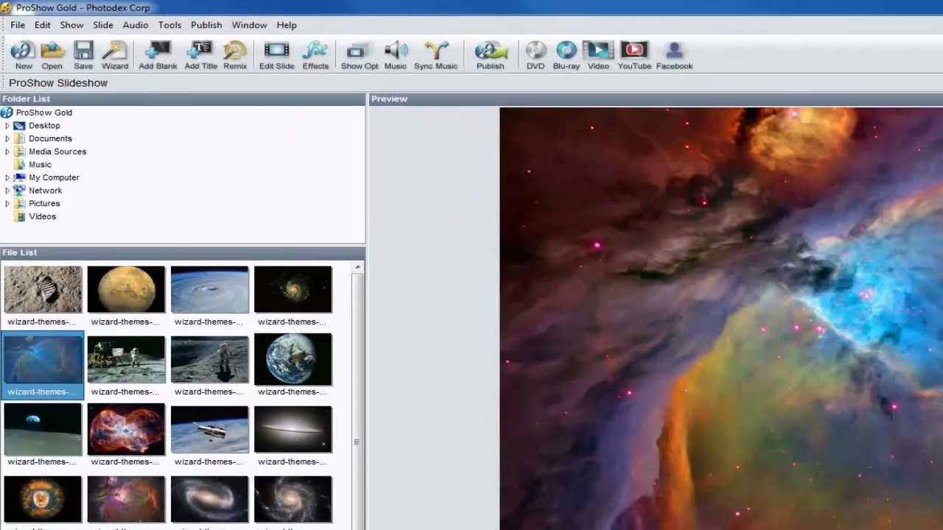Click the YouTube upload icon

[x=634, y=55]
